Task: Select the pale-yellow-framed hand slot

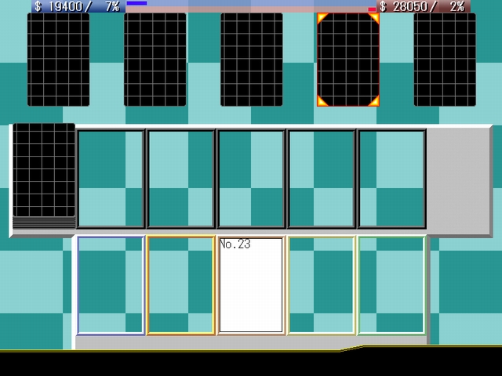Action: pos(322,285)
